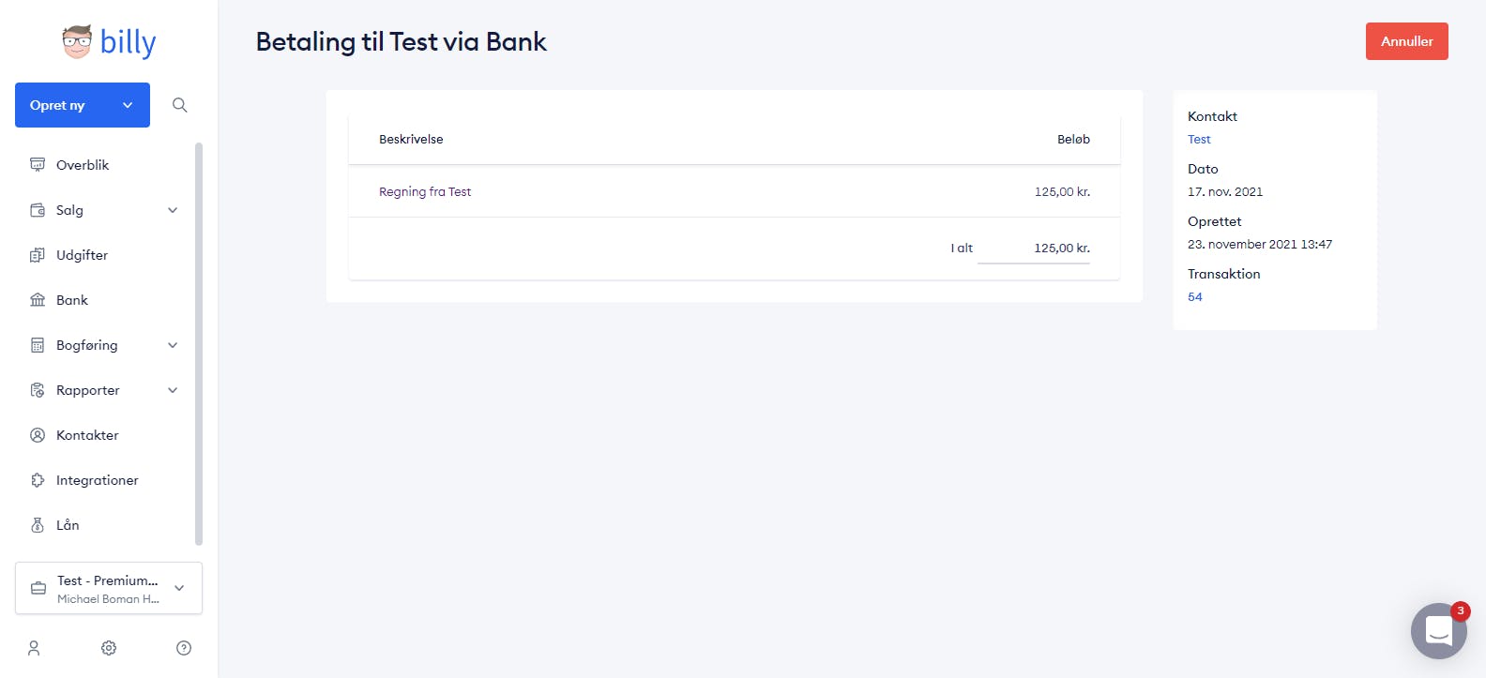Image resolution: width=1486 pixels, height=678 pixels.
Task: Click the Udgifter expenses icon
Action: click(38, 255)
